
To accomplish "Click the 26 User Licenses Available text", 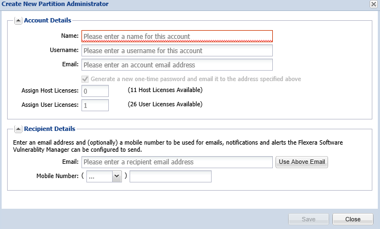I will (x=165, y=104).
